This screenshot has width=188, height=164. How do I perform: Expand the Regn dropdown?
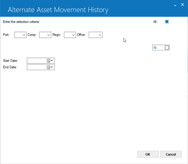(70, 35)
